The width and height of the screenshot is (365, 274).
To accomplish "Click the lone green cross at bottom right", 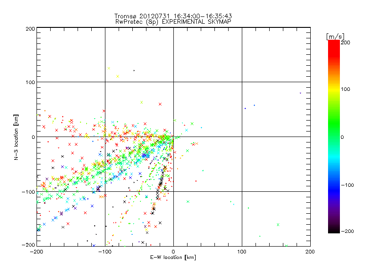I will coord(278,224).
